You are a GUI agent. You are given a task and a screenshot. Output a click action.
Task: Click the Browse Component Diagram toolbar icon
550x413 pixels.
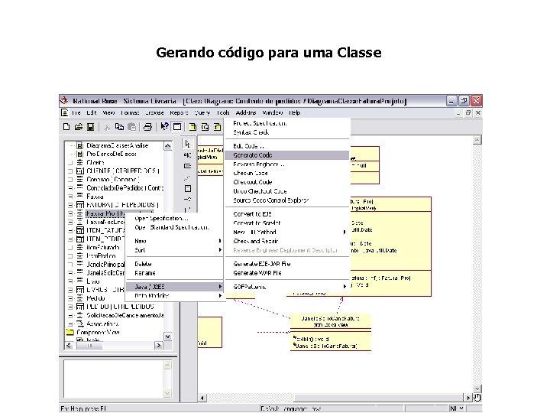(218, 127)
